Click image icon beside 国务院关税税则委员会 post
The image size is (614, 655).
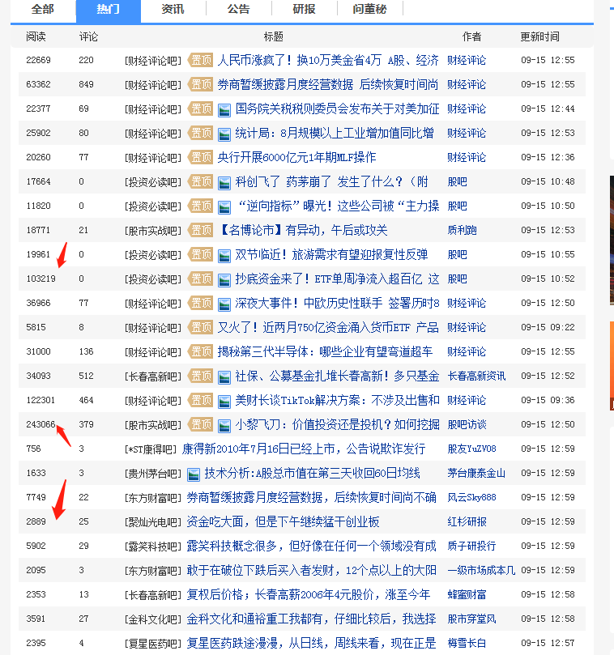pyautogui.click(x=224, y=110)
